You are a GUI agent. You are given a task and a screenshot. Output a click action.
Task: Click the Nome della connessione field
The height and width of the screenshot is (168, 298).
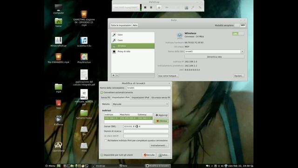[149, 88]
